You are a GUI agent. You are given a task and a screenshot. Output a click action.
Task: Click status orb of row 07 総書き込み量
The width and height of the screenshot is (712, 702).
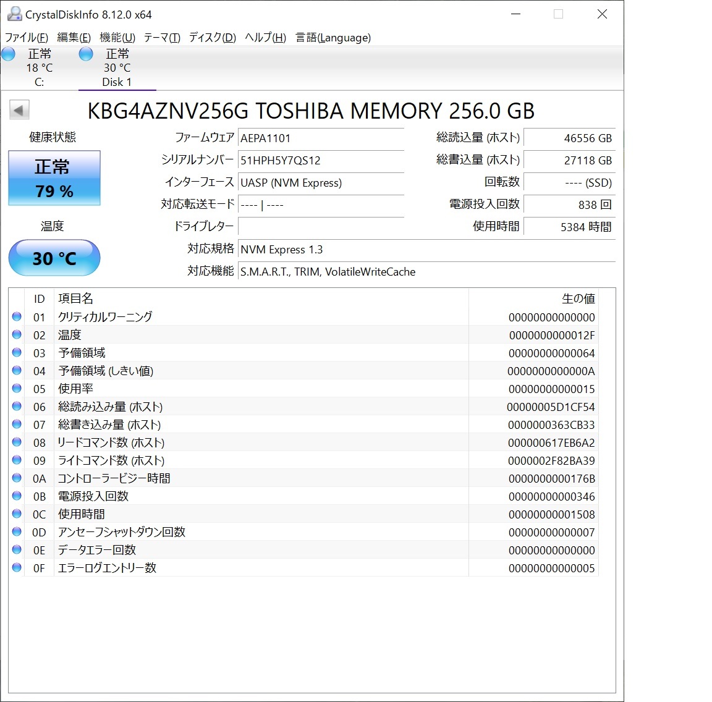pyautogui.click(x=17, y=424)
